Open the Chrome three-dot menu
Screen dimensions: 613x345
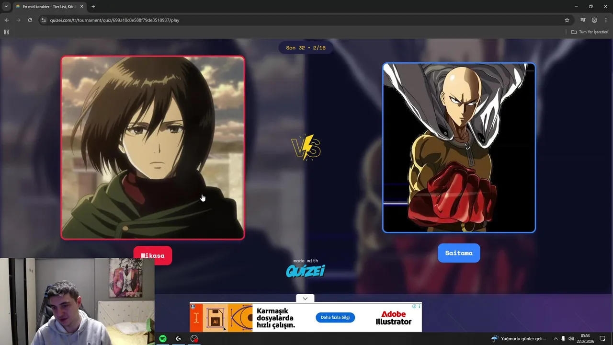click(606, 20)
